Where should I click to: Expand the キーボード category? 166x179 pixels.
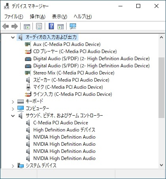[x=13, y=102]
